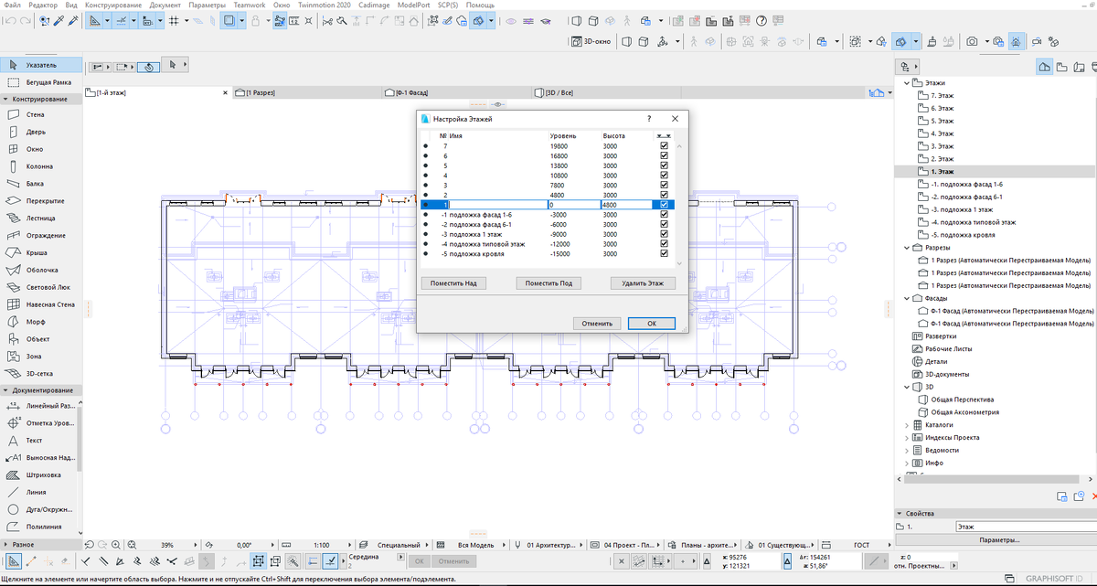The width and height of the screenshot is (1097, 586).
Task: Uncheck the checkbox for story 5
Action: coord(664,165)
